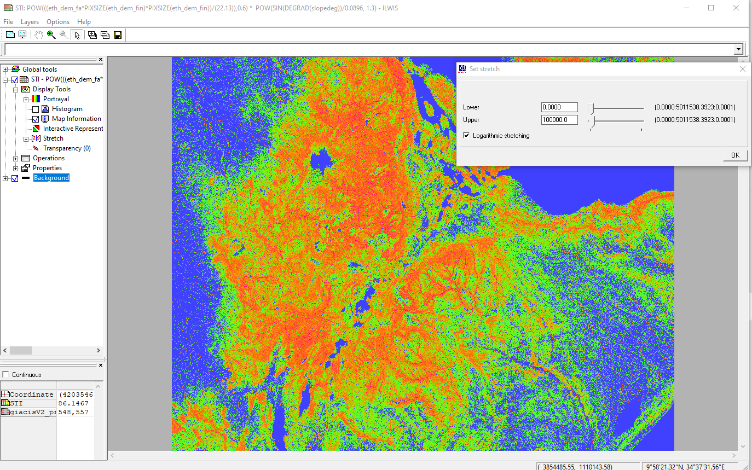Click the Operations icon in the tree

pos(25,158)
